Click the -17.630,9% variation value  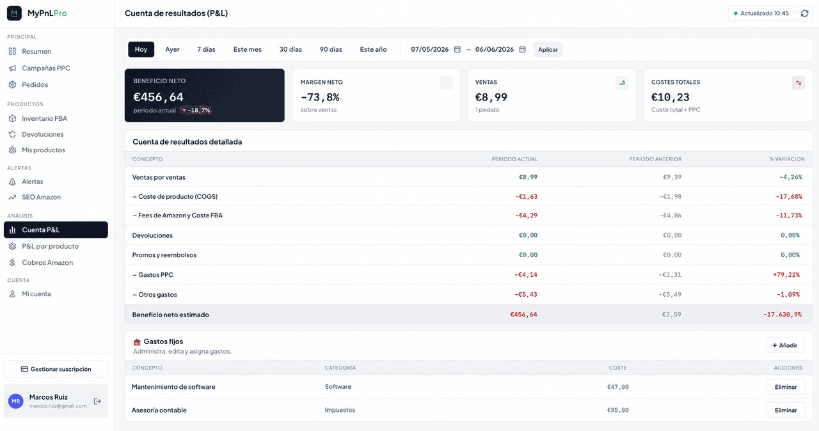click(x=782, y=315)
